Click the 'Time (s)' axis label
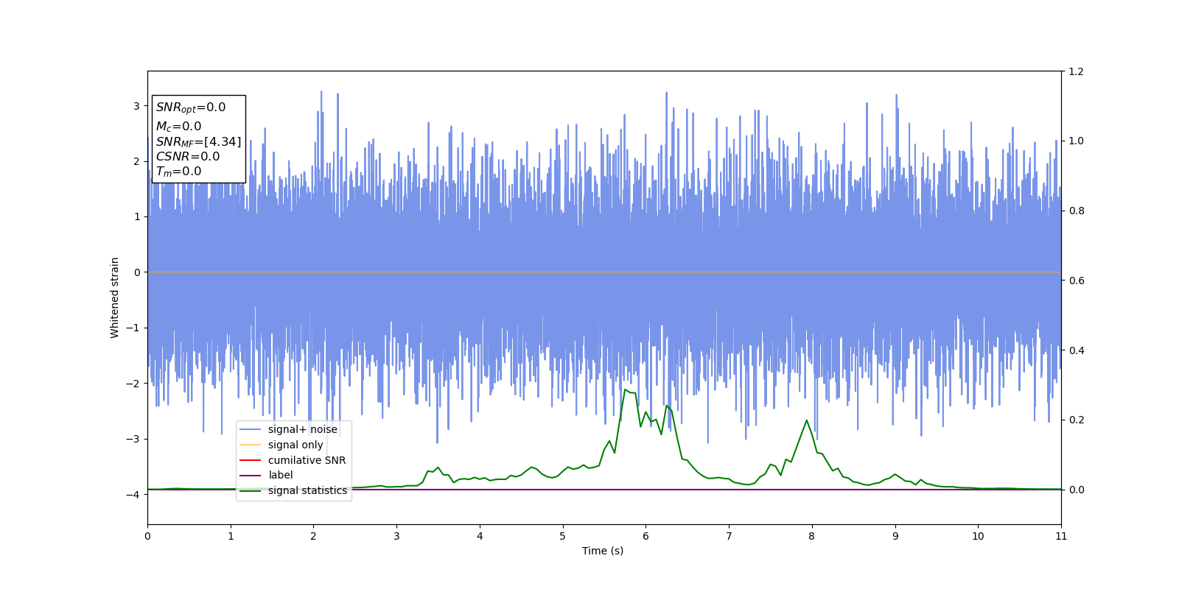This screenshot has height=589, width=1179. pyautogui.click(x=603, y=551)
